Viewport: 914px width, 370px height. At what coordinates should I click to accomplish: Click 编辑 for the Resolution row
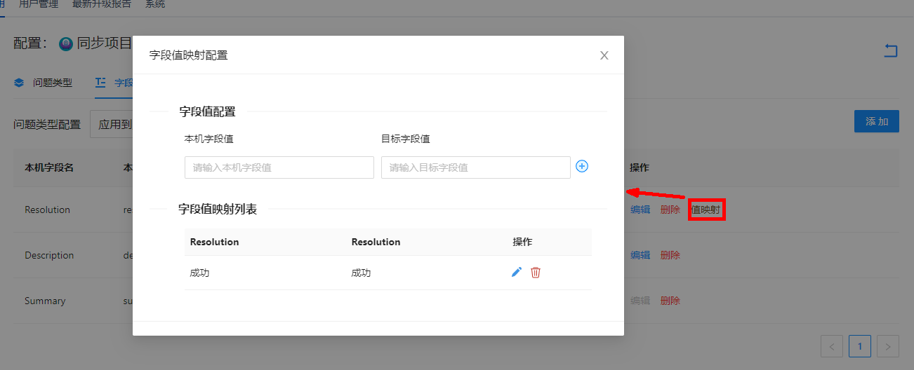pyautogui.click(x=640, y=210)
